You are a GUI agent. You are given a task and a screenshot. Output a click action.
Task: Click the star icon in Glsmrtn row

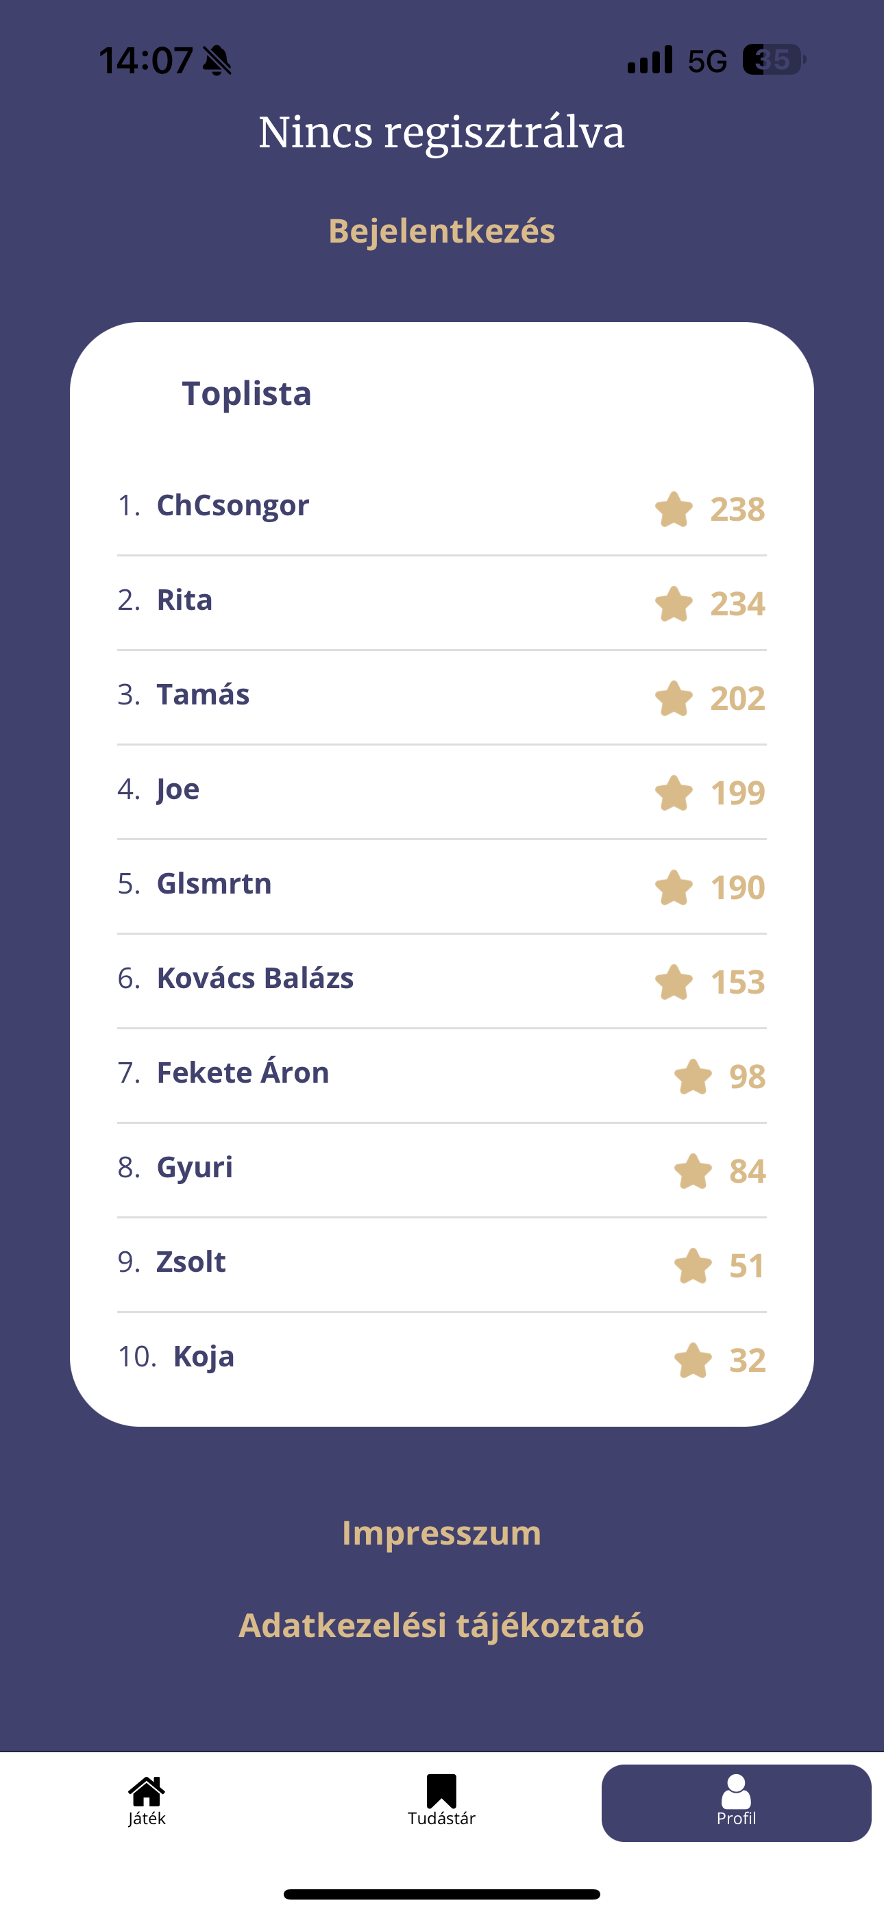(x=674, y=887)
